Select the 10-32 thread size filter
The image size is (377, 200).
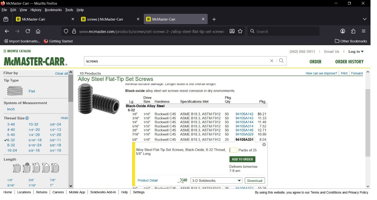point(33,124)
